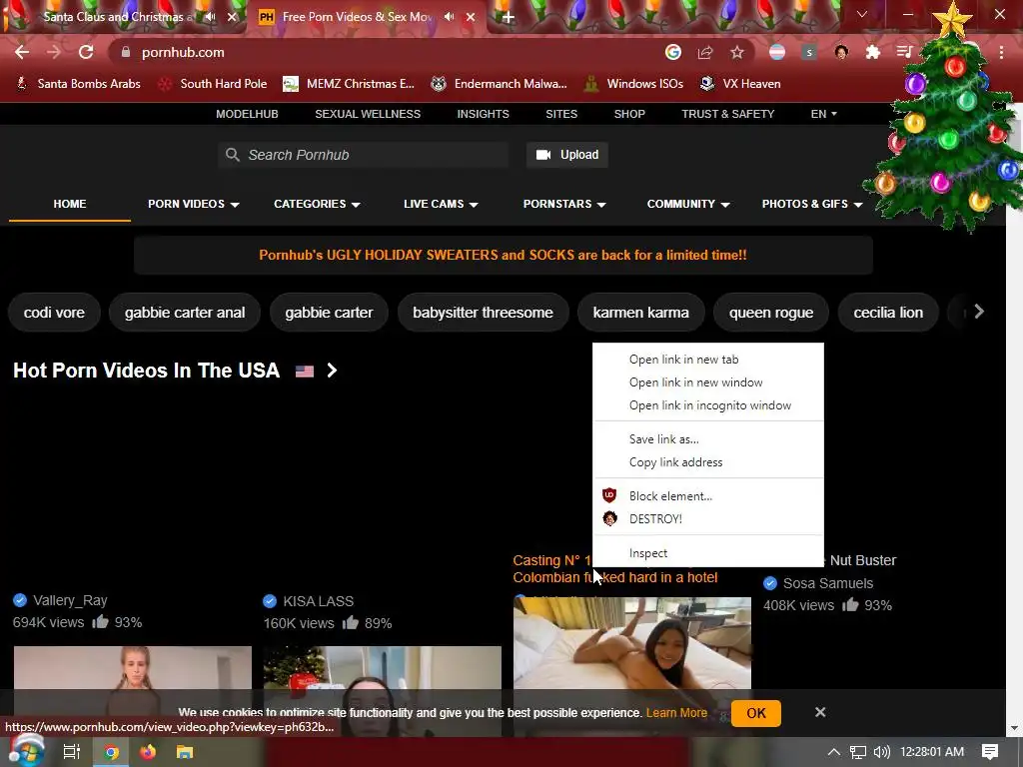Expand the LIVE CAMS dropdown
Image resolution: width=1023 pixels, height=767 pixels.
click(x=441, y=204)
